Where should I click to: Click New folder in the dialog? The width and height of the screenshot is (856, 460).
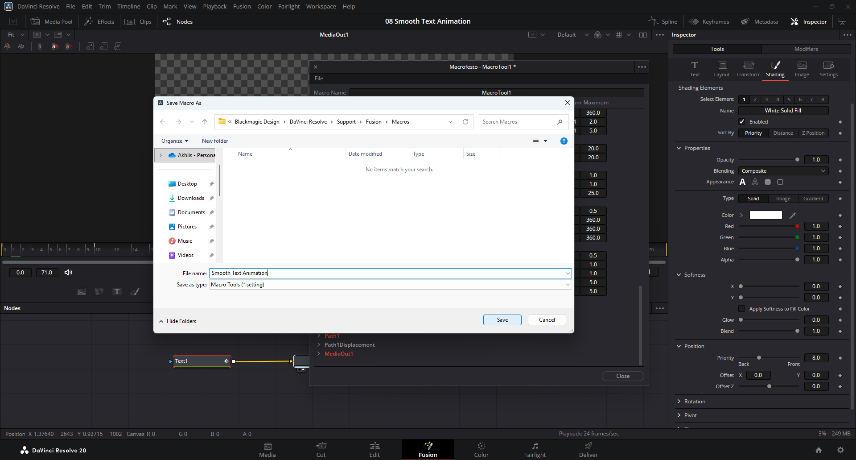coord(214,141)
